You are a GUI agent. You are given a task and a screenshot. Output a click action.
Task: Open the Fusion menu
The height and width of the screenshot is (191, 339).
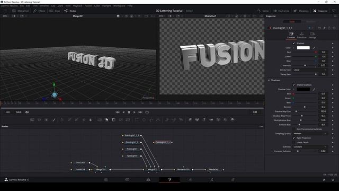[x=88, y=6]
